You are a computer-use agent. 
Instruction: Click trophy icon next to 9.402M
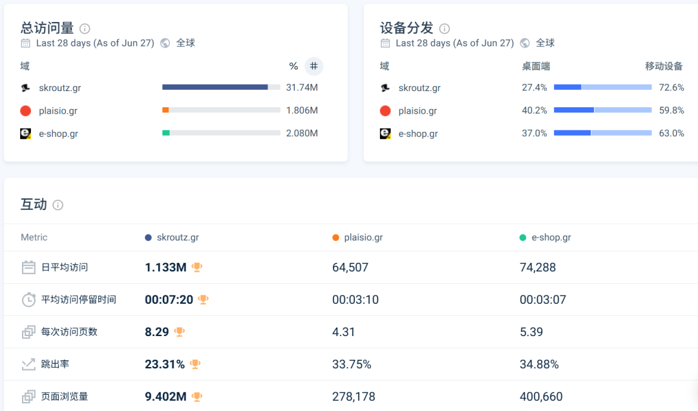click(196, 396)
